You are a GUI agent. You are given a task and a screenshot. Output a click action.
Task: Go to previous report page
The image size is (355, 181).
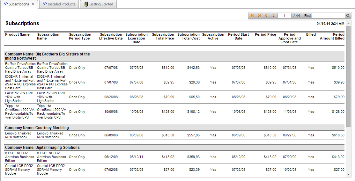266,16
